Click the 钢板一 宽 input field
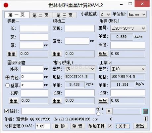The width and height of the screenshot is (152, 133). point(34,37)
